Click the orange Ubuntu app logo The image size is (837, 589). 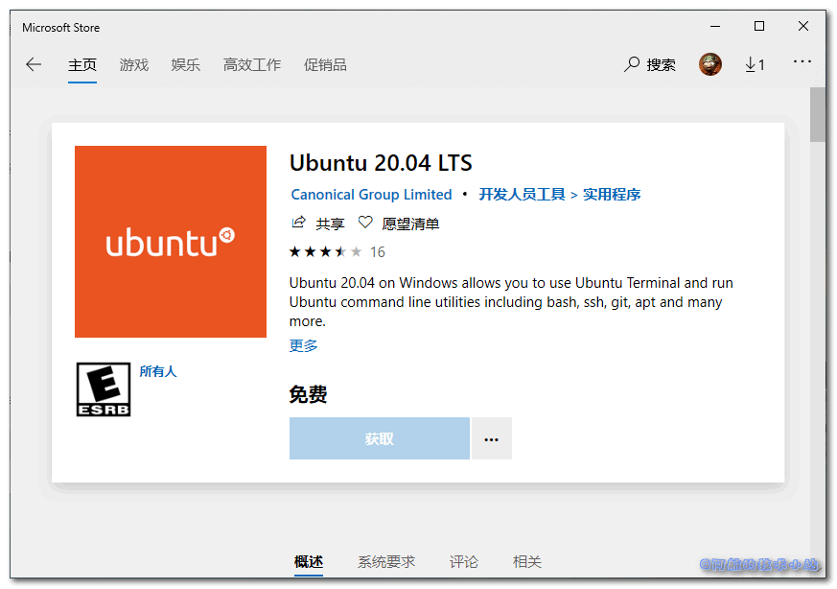(170, 241)
